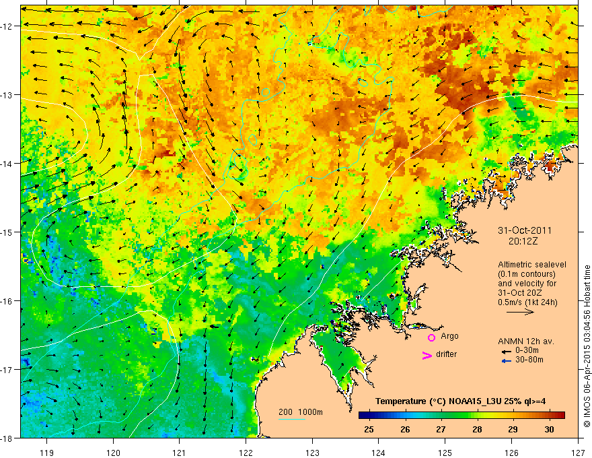The image size is (592, 458).
Task: Click the ANMN 12h av. label
Action: click(x=526, y=341)
